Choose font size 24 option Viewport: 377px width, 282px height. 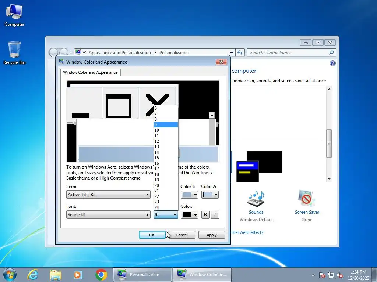166,207
